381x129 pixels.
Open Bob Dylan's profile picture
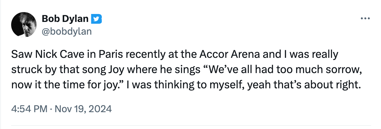click(23, 25)
